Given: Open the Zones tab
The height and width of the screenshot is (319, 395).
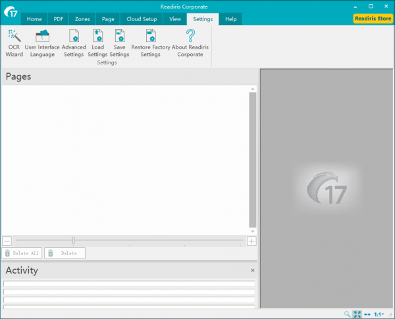Looking at the screenshot, I should [82, 19].
